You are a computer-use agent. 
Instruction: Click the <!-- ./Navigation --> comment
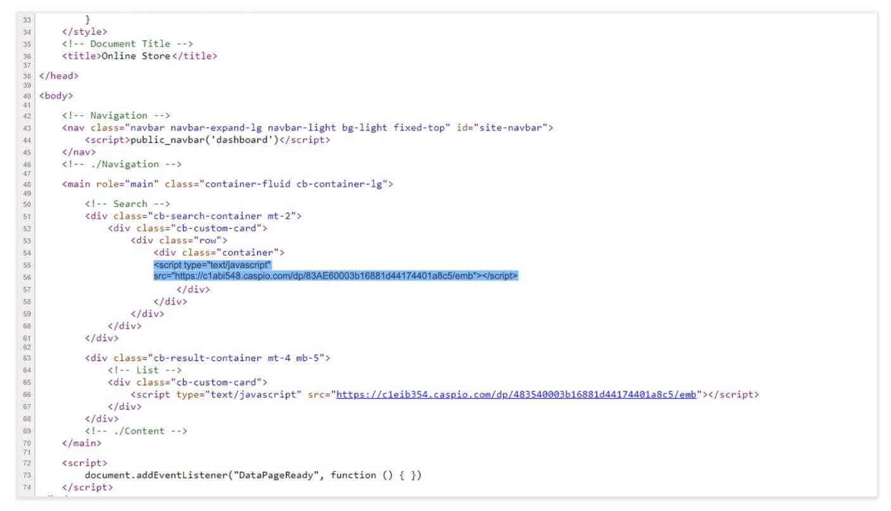[122, 164]
